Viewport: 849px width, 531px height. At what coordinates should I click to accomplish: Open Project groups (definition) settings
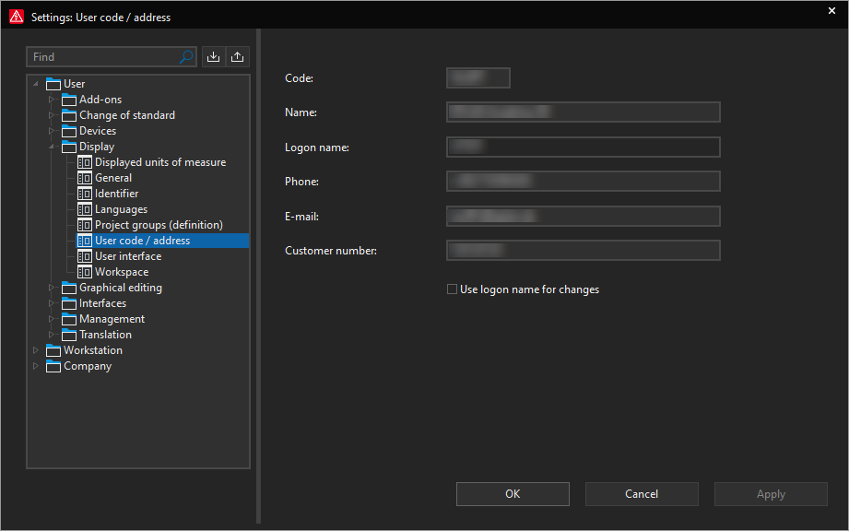click(x=159, y=225)
